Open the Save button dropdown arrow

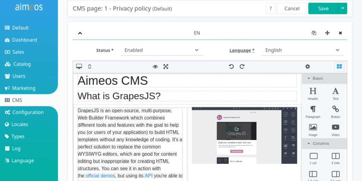pyautogui.click(x=343, y=8)
